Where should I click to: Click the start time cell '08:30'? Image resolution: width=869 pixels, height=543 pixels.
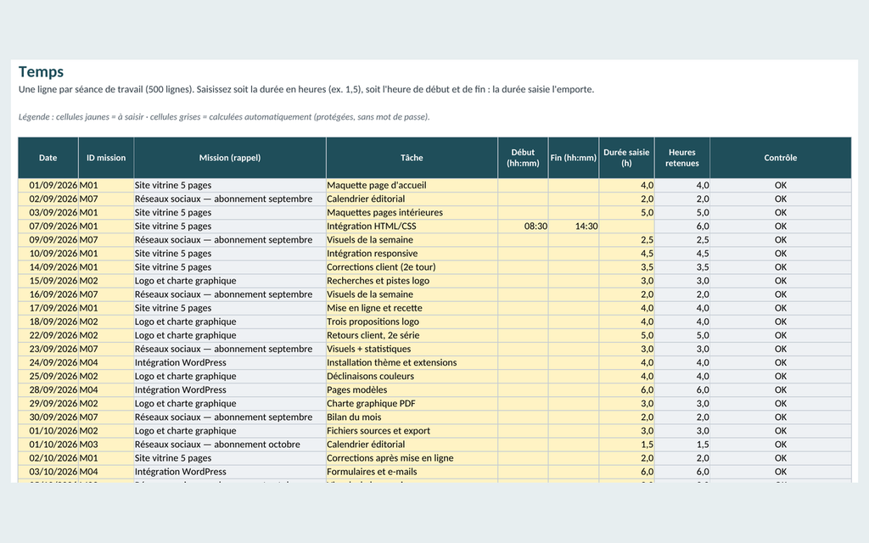[x=523, y=226]
